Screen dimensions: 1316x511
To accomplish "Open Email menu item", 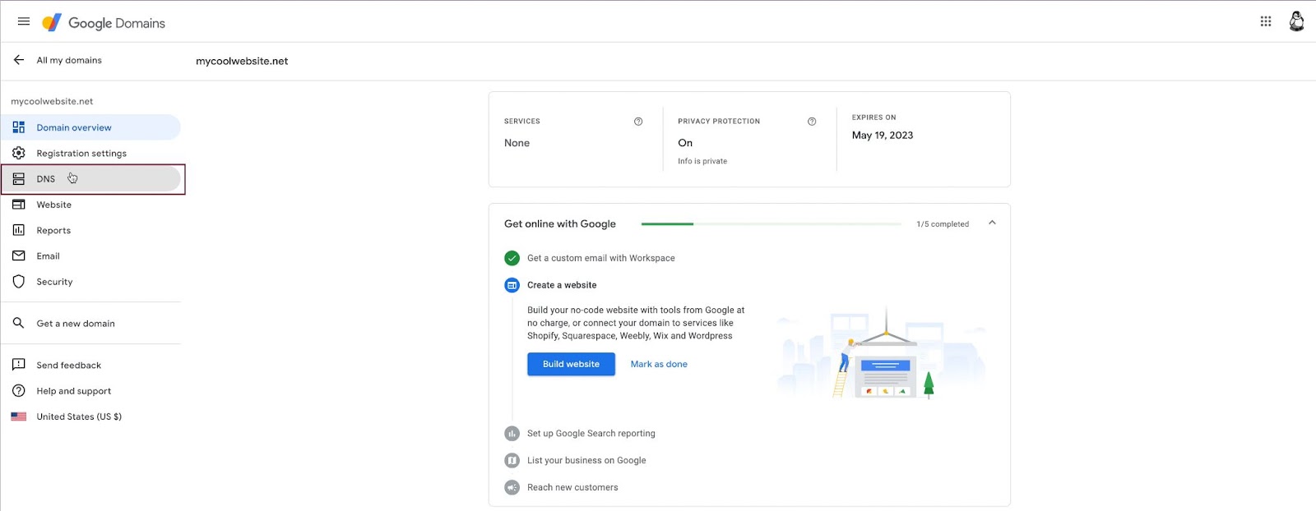I will (x=91, y=255).
